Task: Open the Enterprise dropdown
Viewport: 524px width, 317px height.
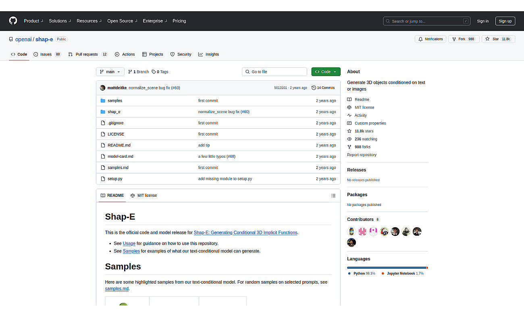Action: (x=155, y=21)
